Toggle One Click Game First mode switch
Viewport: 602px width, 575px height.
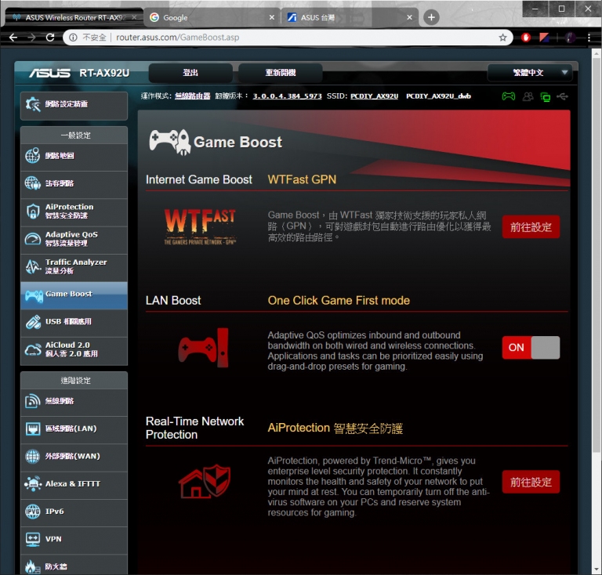click(x=531, y=348)
